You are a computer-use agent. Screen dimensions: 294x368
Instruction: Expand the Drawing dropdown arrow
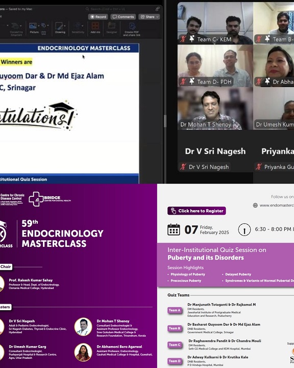(65, 26)
